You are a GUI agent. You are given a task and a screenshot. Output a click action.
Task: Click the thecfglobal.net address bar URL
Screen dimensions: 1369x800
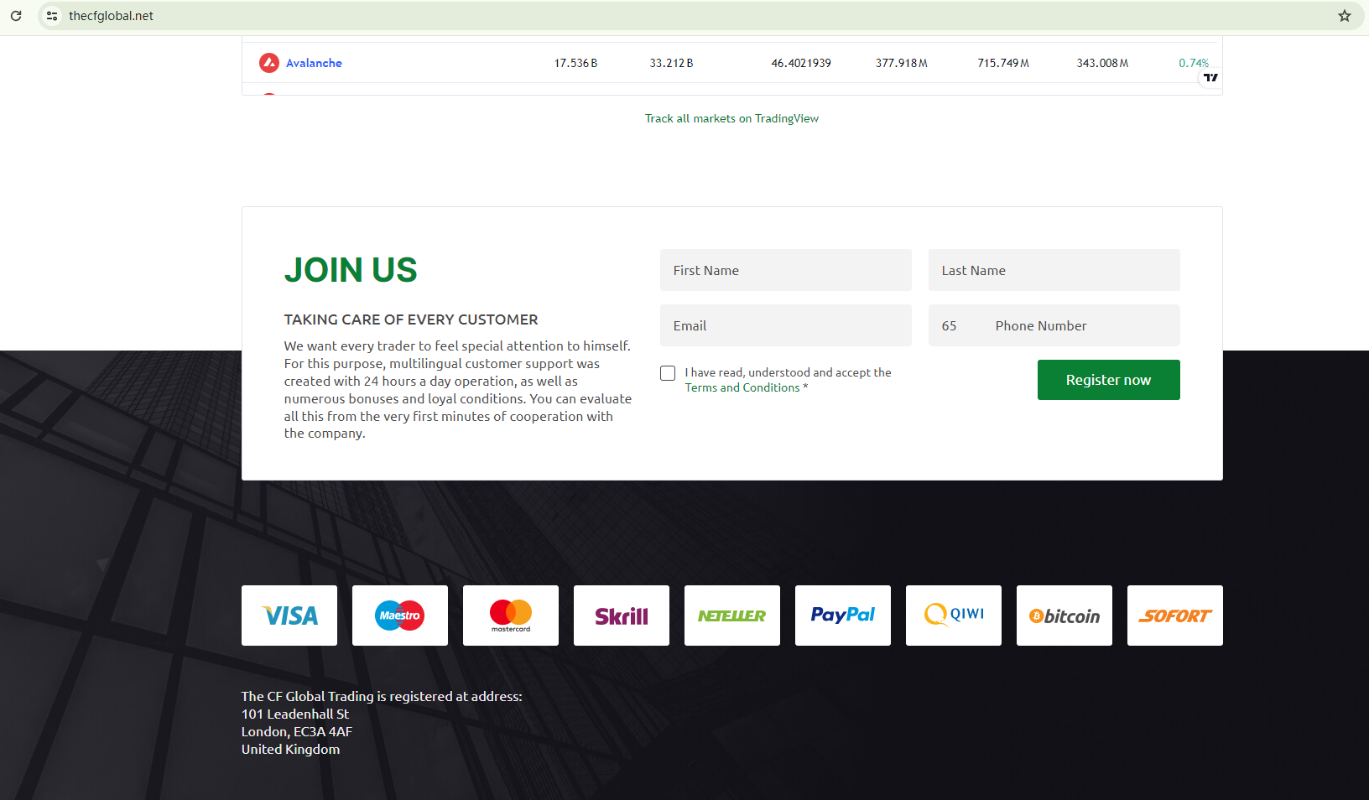(111, 16)
